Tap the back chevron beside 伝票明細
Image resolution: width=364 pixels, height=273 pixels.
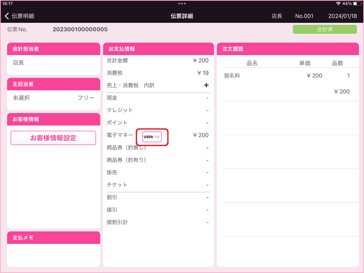pyautogui.click(x=7, y=16)
